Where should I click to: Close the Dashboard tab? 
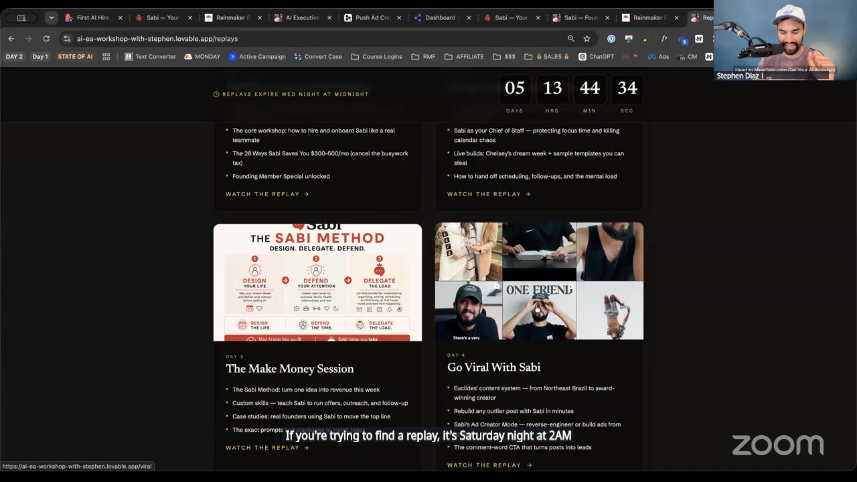[469, 18]
